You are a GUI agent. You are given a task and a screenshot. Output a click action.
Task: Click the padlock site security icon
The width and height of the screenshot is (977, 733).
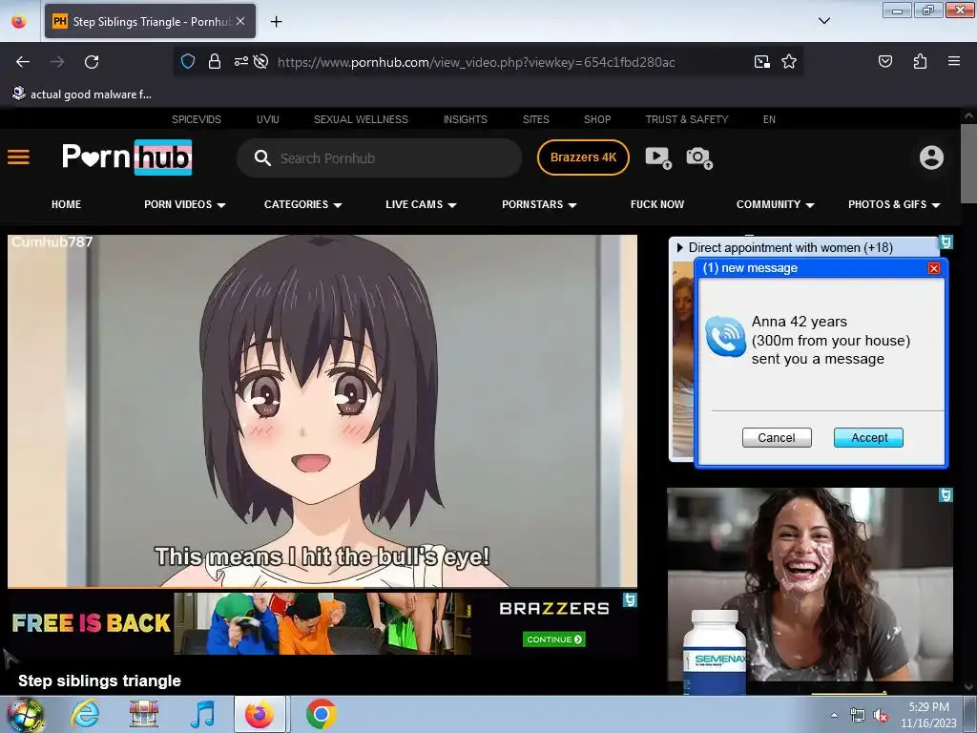[x=215, y=62]
